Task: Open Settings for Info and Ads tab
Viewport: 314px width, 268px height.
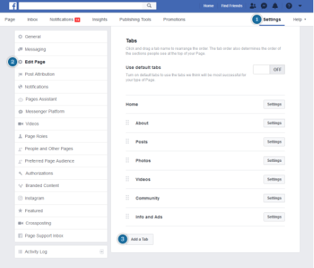Action: (274, 217)
